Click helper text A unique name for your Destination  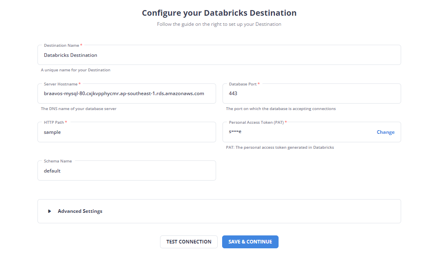75,70
